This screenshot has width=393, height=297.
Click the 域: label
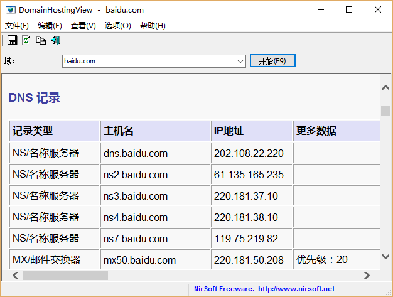tap(9, 61)
